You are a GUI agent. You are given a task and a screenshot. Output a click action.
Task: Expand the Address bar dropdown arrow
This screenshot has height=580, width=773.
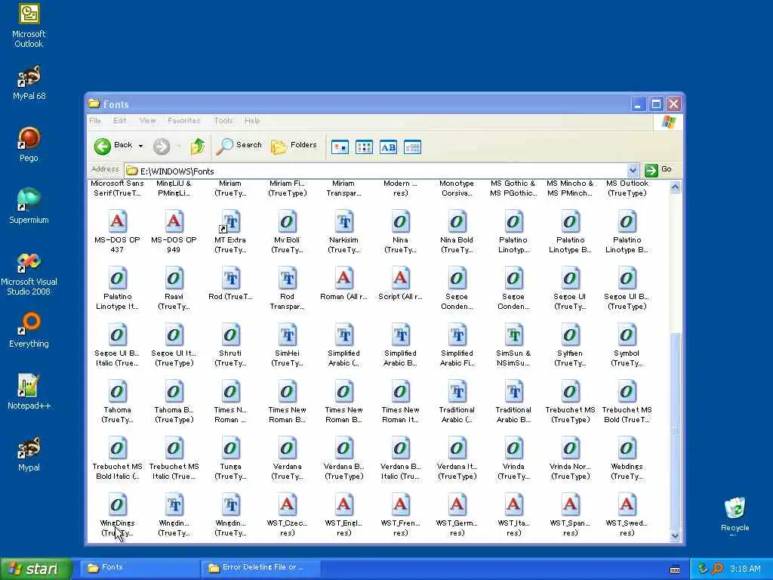point(633,171)
